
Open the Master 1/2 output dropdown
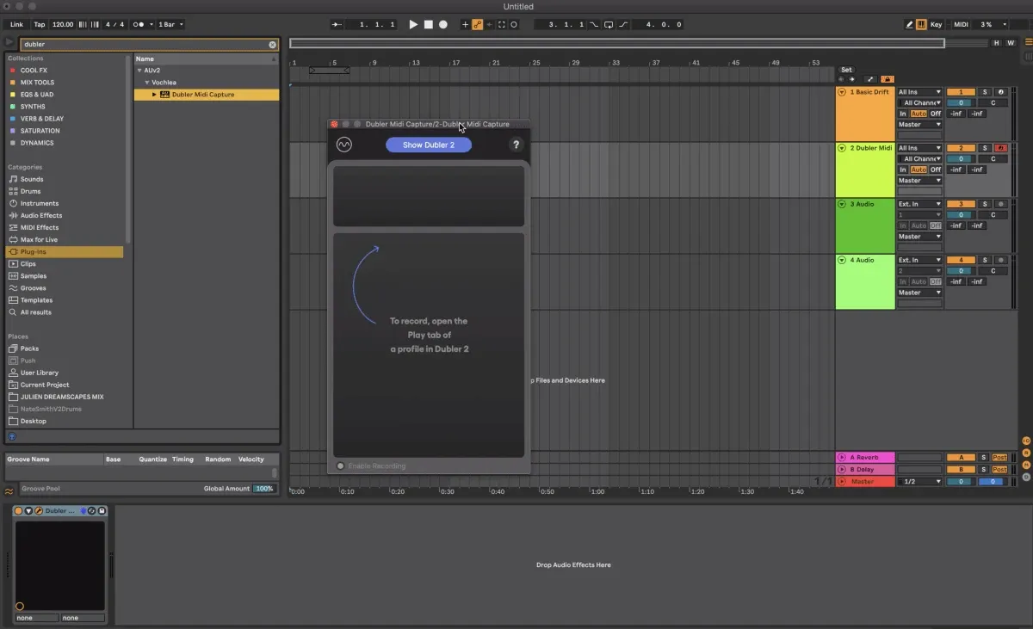[919, 482]
